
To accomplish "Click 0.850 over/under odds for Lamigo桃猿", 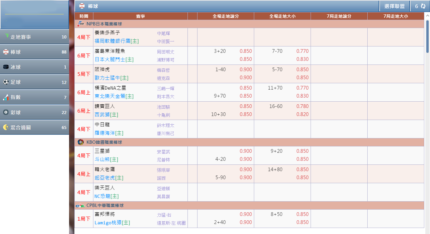I will coord(303,222).
